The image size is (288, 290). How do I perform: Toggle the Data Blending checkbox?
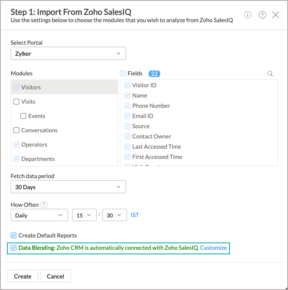point(14,248)
